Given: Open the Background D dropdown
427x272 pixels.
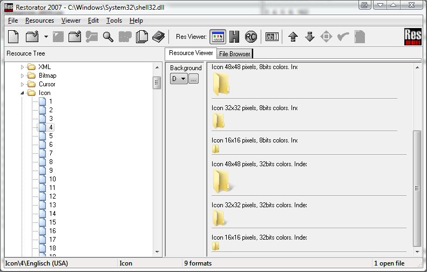Looking at the screenshot, I should tap(179, 79).
